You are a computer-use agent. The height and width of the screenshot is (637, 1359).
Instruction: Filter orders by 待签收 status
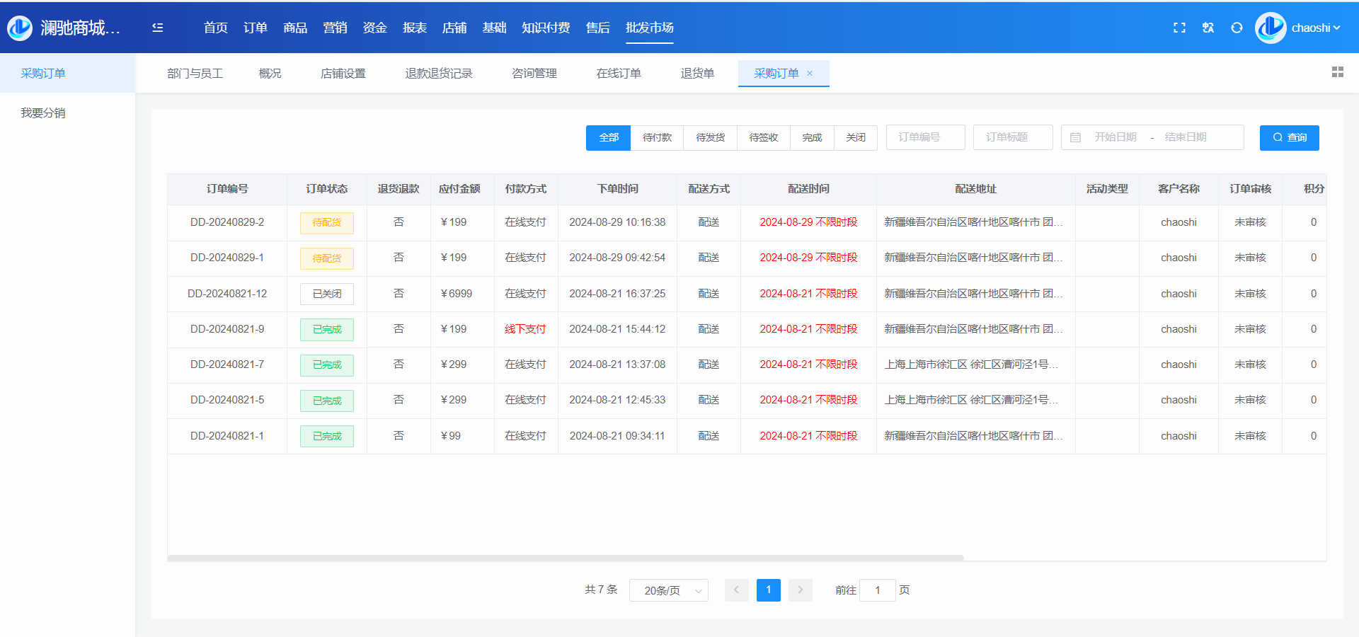pyautogui.click(x=763, y=137)
